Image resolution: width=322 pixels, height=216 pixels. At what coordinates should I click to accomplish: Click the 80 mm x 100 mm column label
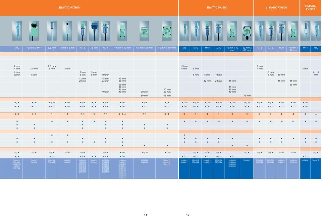point(167,48)
